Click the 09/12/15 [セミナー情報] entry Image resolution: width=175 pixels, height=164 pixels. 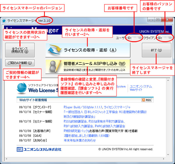36,122
